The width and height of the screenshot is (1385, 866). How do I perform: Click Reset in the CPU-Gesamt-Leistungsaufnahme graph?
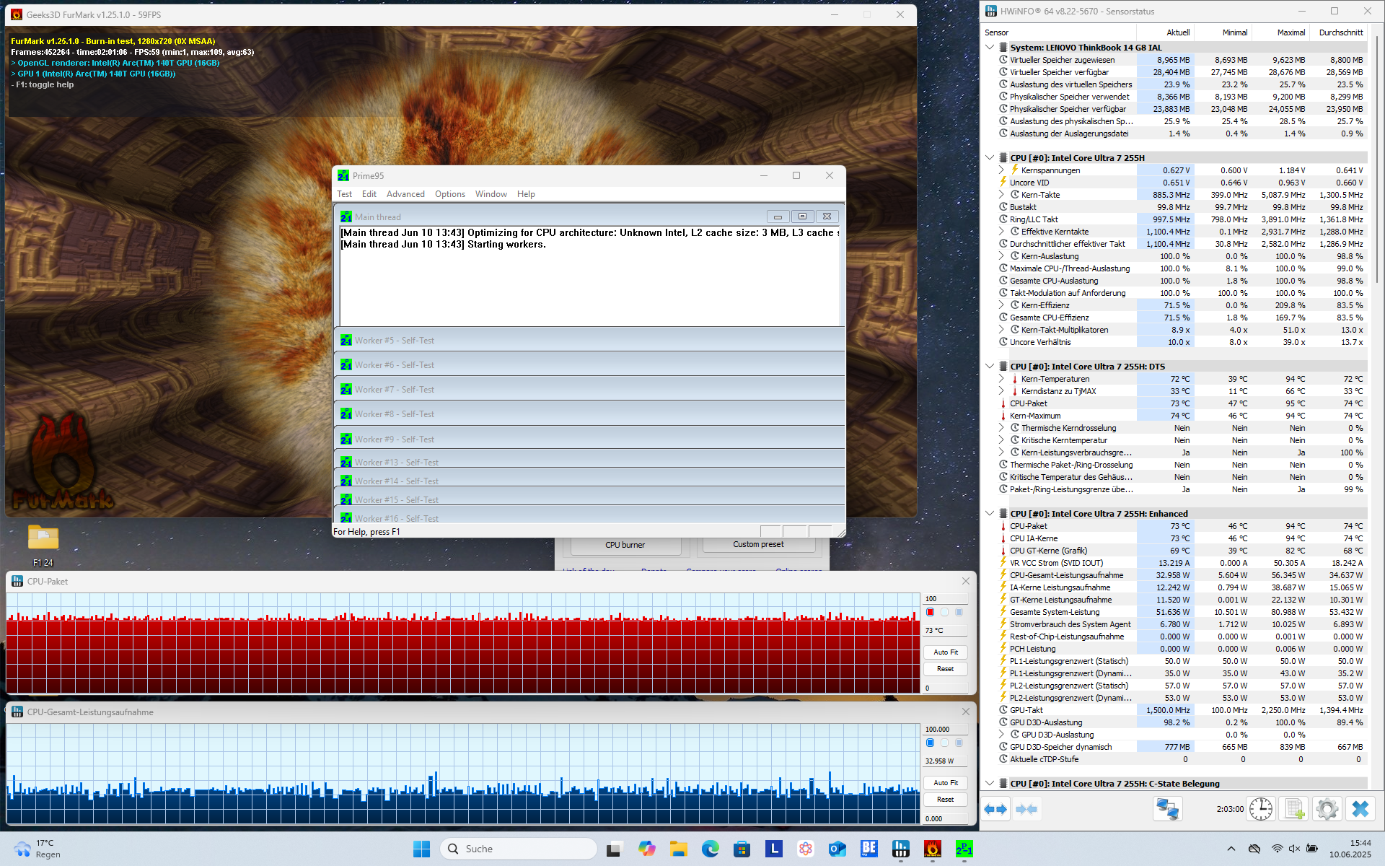(x=945, y=800)
